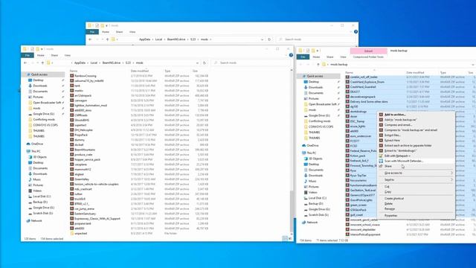Select Videos in the left mods window sidebar
This screenshot has height=268, width=476.
tap(37, 191)
